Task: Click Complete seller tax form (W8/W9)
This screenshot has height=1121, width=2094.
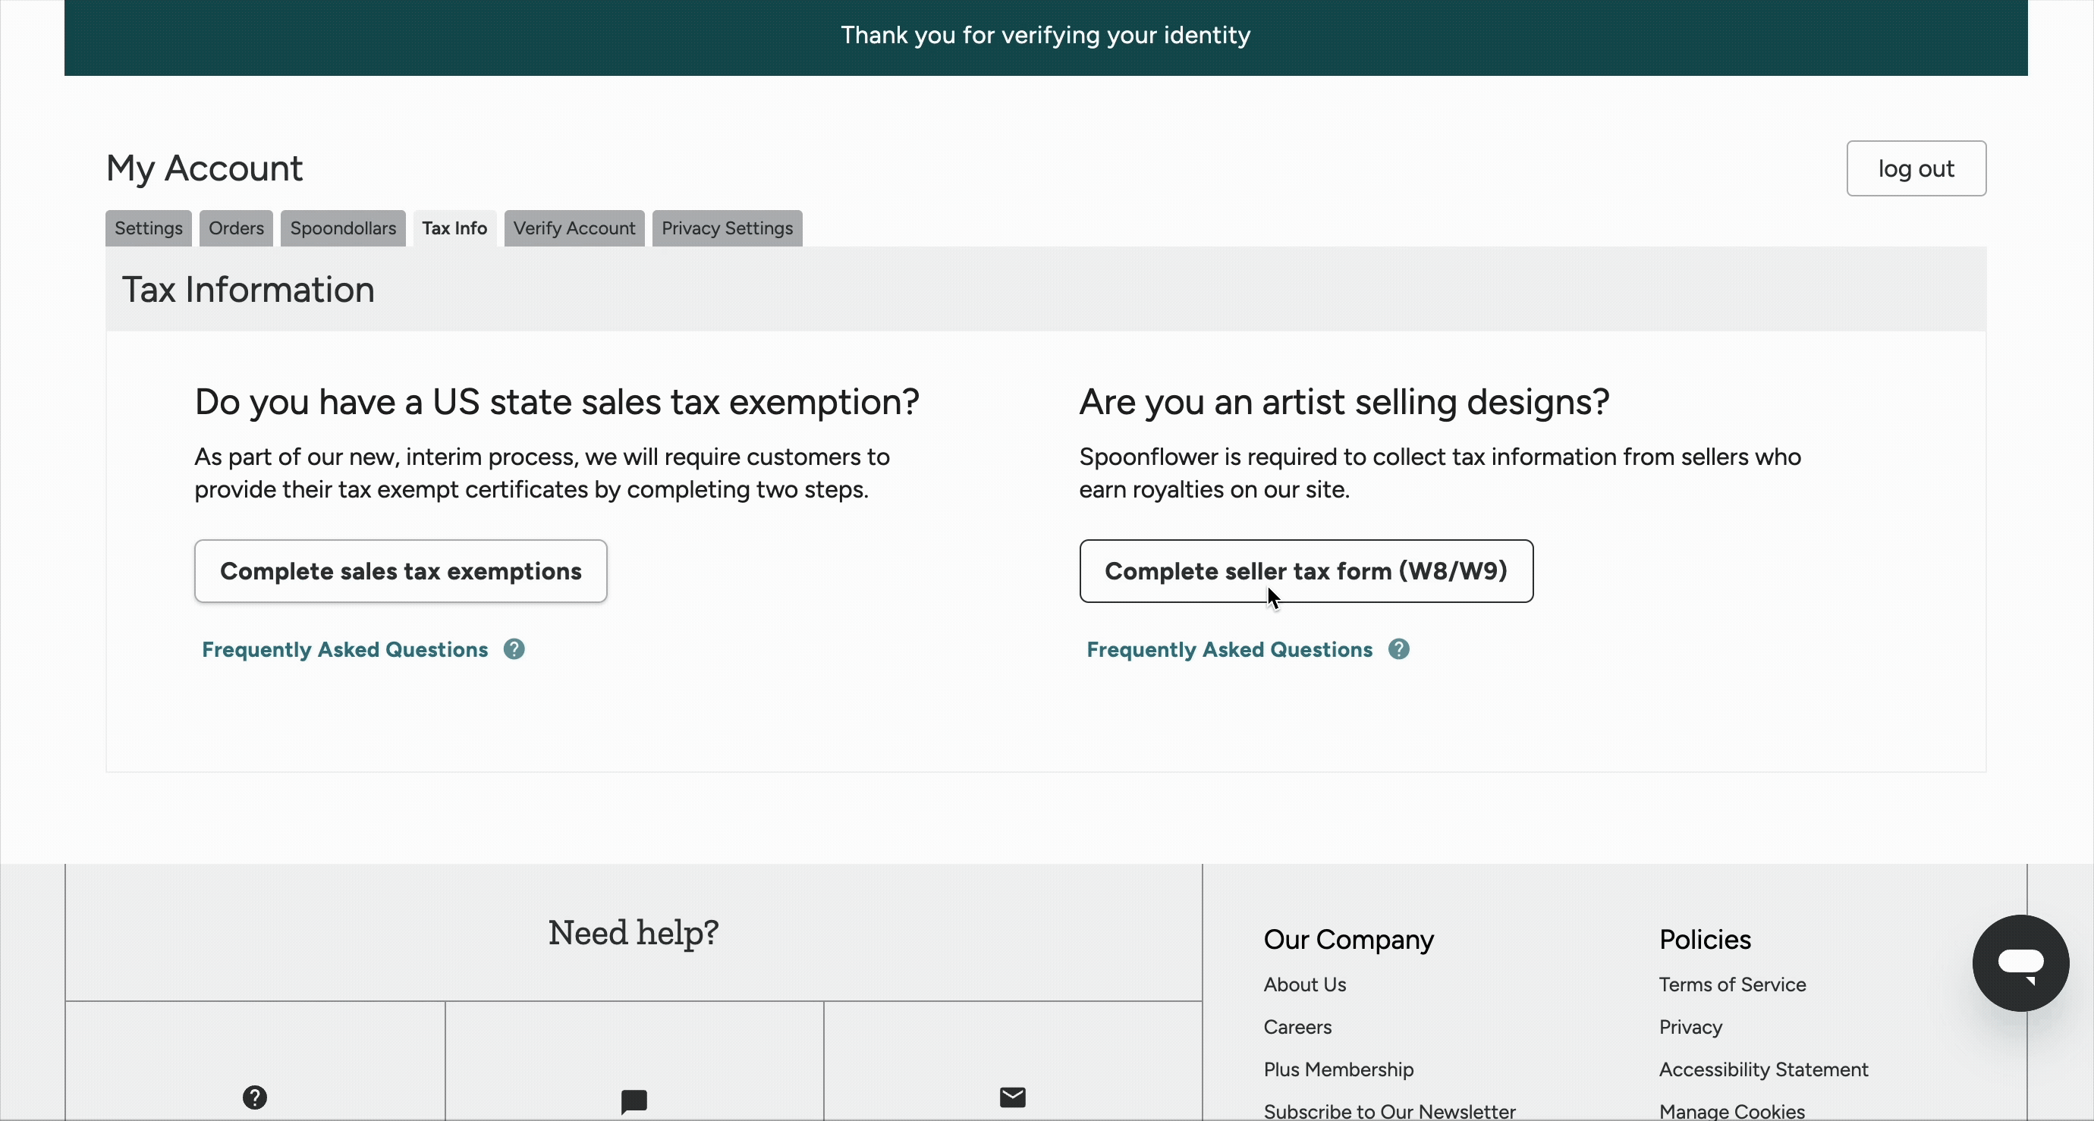Action: pos(1306,571)
